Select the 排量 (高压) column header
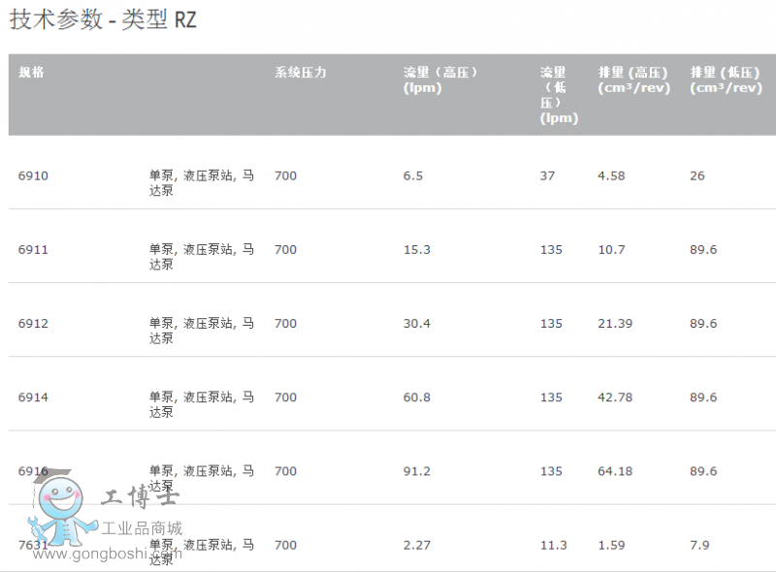The width and height of the screenshot is (776, 572). click(632, 79)
